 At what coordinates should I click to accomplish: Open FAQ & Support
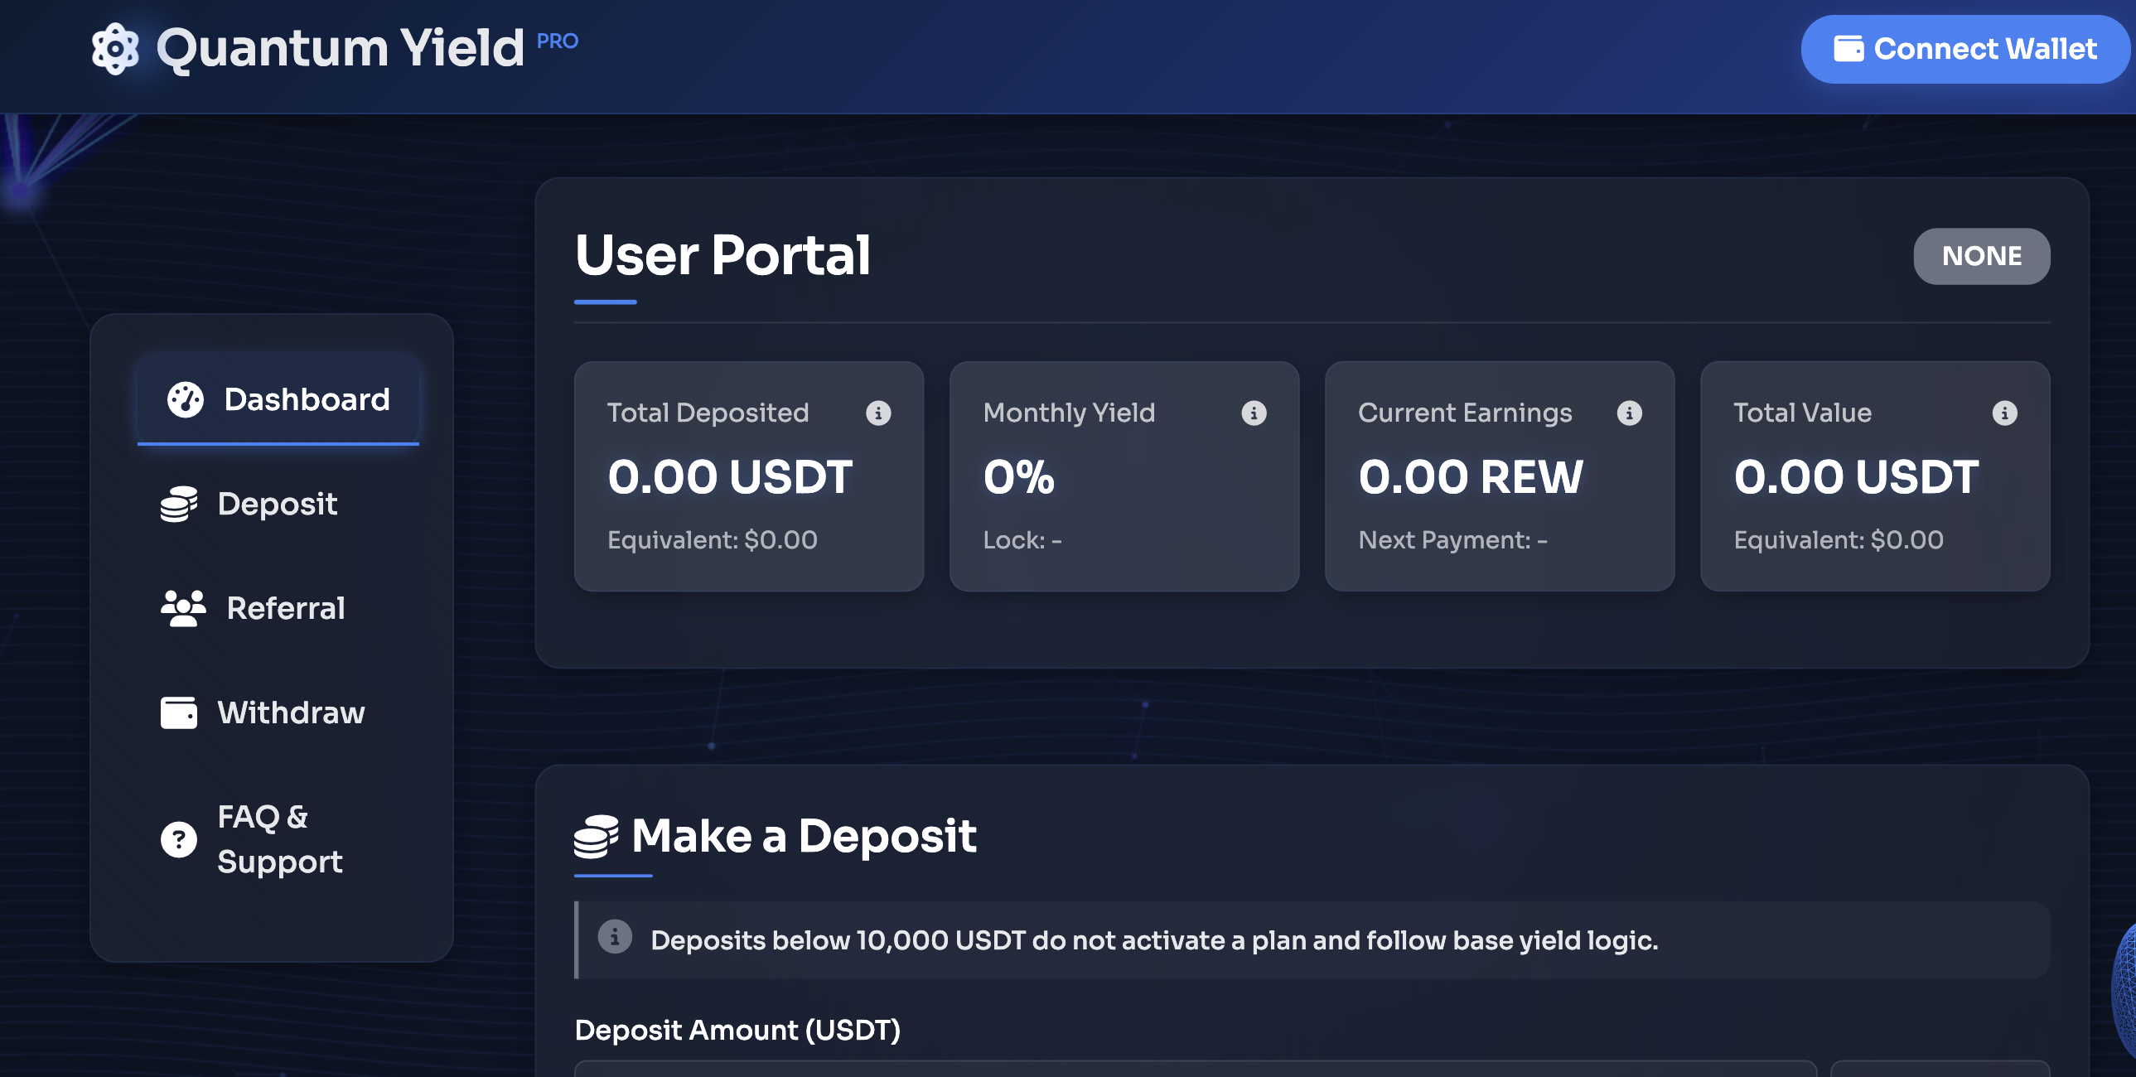pyautogui.click(x=278, y=839)
